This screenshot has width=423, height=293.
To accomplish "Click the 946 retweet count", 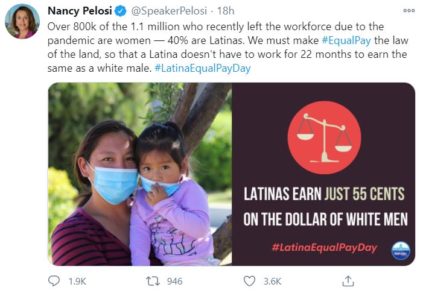I will tap(174, 281).
